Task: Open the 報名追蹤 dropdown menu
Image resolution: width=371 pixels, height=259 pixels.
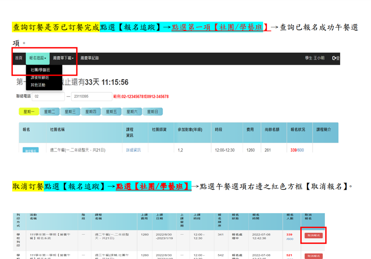Action: point(38,58)
